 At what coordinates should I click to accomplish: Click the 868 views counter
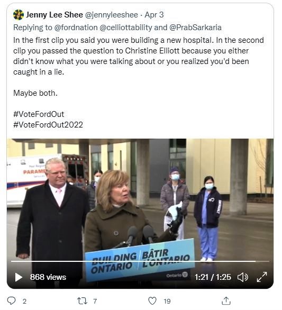(x=48, y=277)
